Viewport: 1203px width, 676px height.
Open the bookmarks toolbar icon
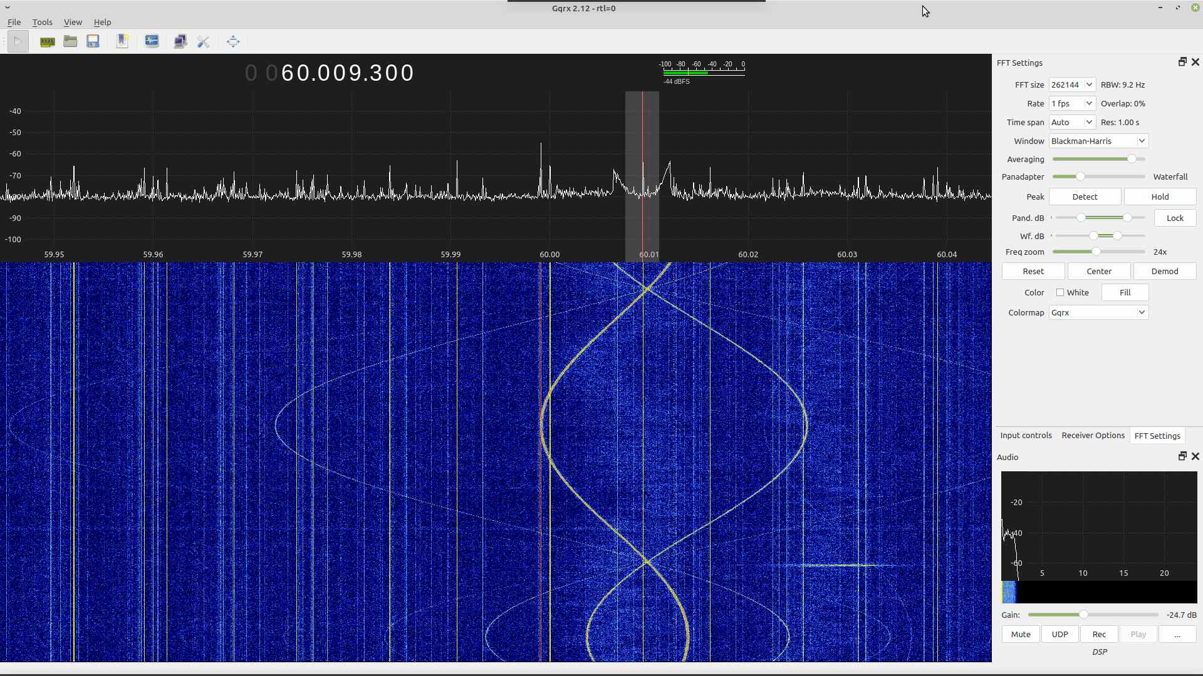122,41
